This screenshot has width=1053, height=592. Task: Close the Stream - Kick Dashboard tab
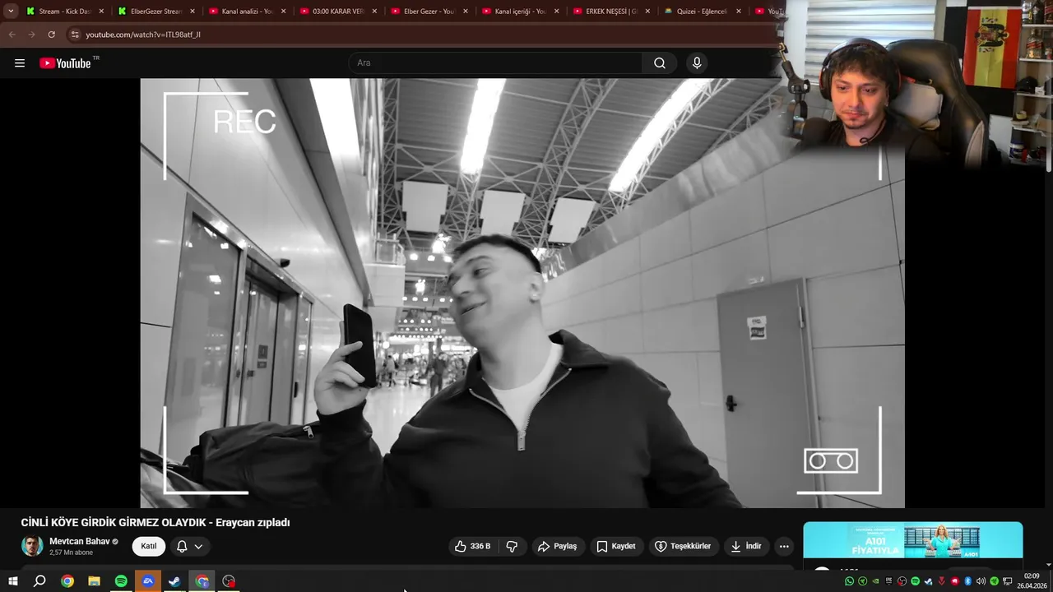[x=101, y=12]
